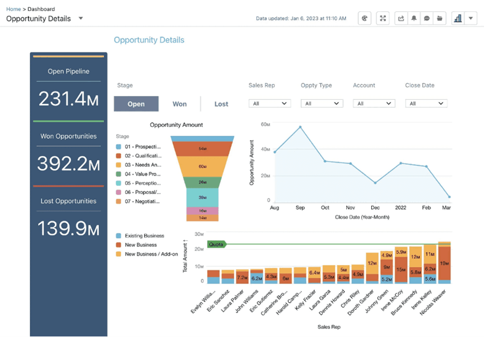Screen dimensions: 486x338
Task: Enter fullscreen mode using the expand icon
Action: click(x=383, y=18)
